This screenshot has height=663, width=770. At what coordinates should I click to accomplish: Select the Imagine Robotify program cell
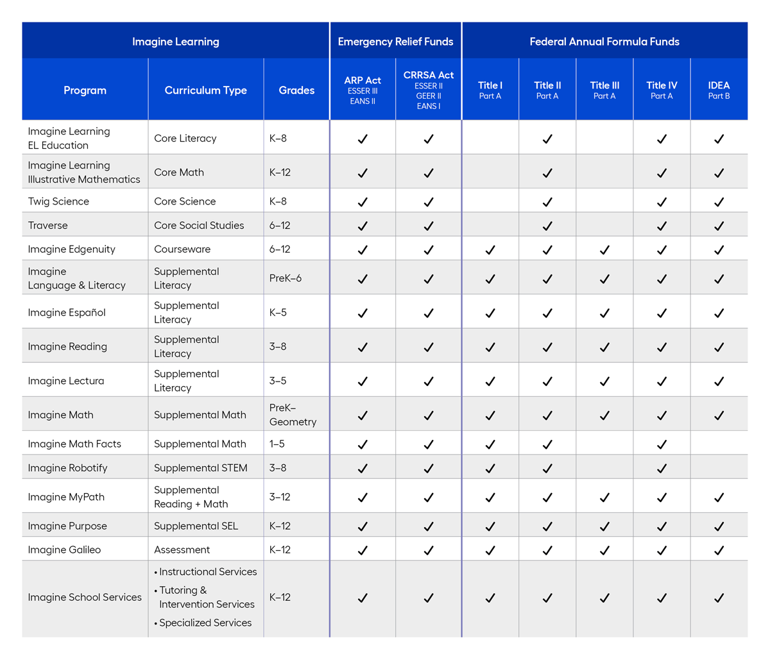pyautogui.click(x=85, y=467)
